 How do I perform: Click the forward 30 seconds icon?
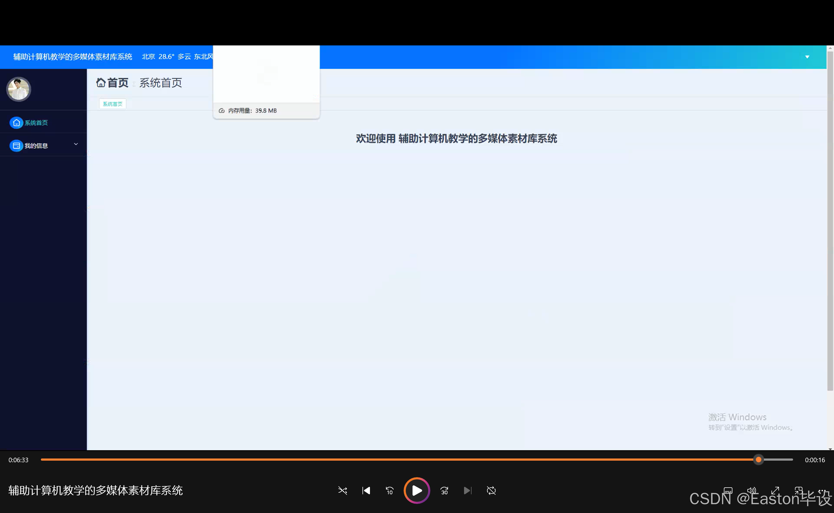[x=444, y=491]
